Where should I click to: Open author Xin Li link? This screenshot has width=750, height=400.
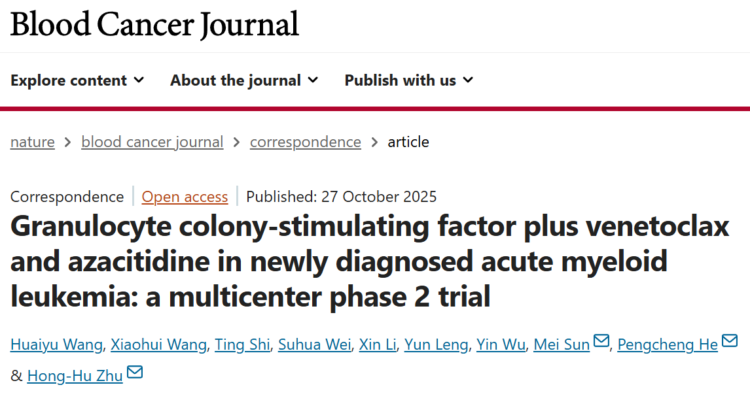[x=378, y=344]
